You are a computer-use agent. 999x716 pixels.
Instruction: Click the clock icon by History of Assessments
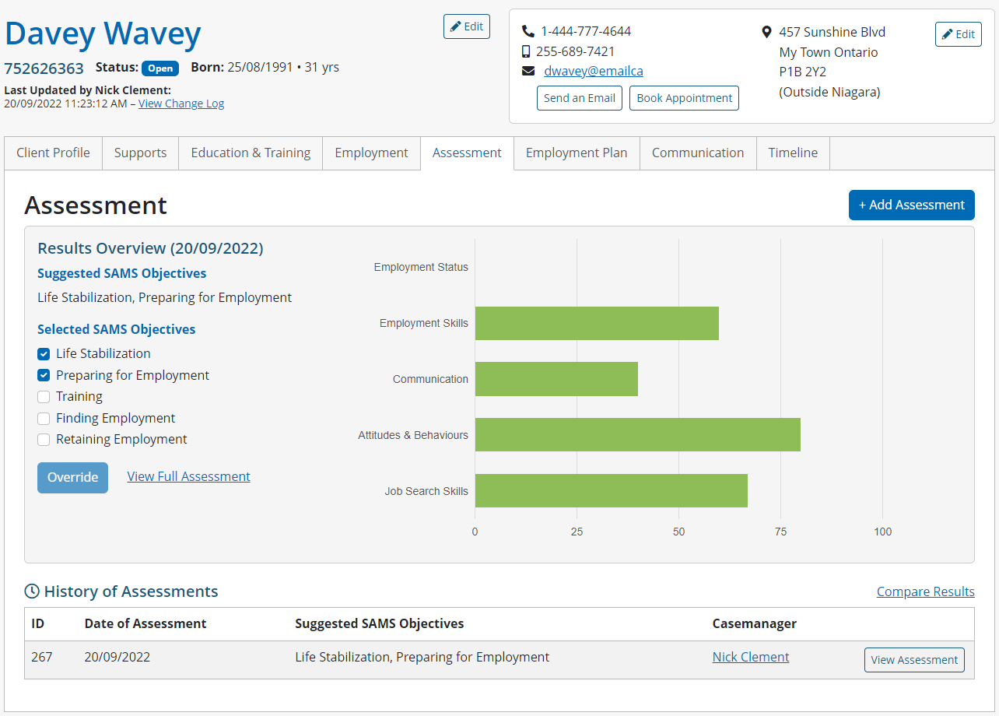(x=32, y=591)
